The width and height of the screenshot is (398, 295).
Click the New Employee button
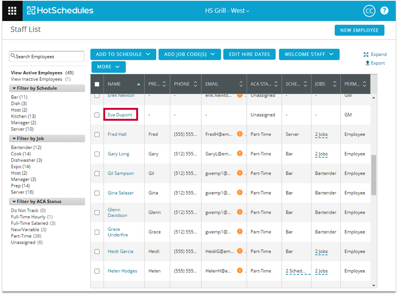point(359,30)
